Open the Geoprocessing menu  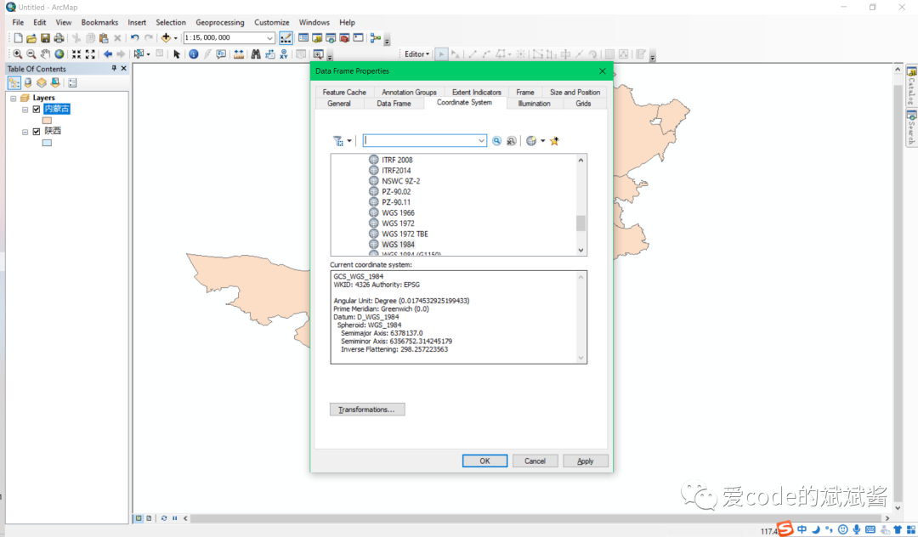point(220,22)
